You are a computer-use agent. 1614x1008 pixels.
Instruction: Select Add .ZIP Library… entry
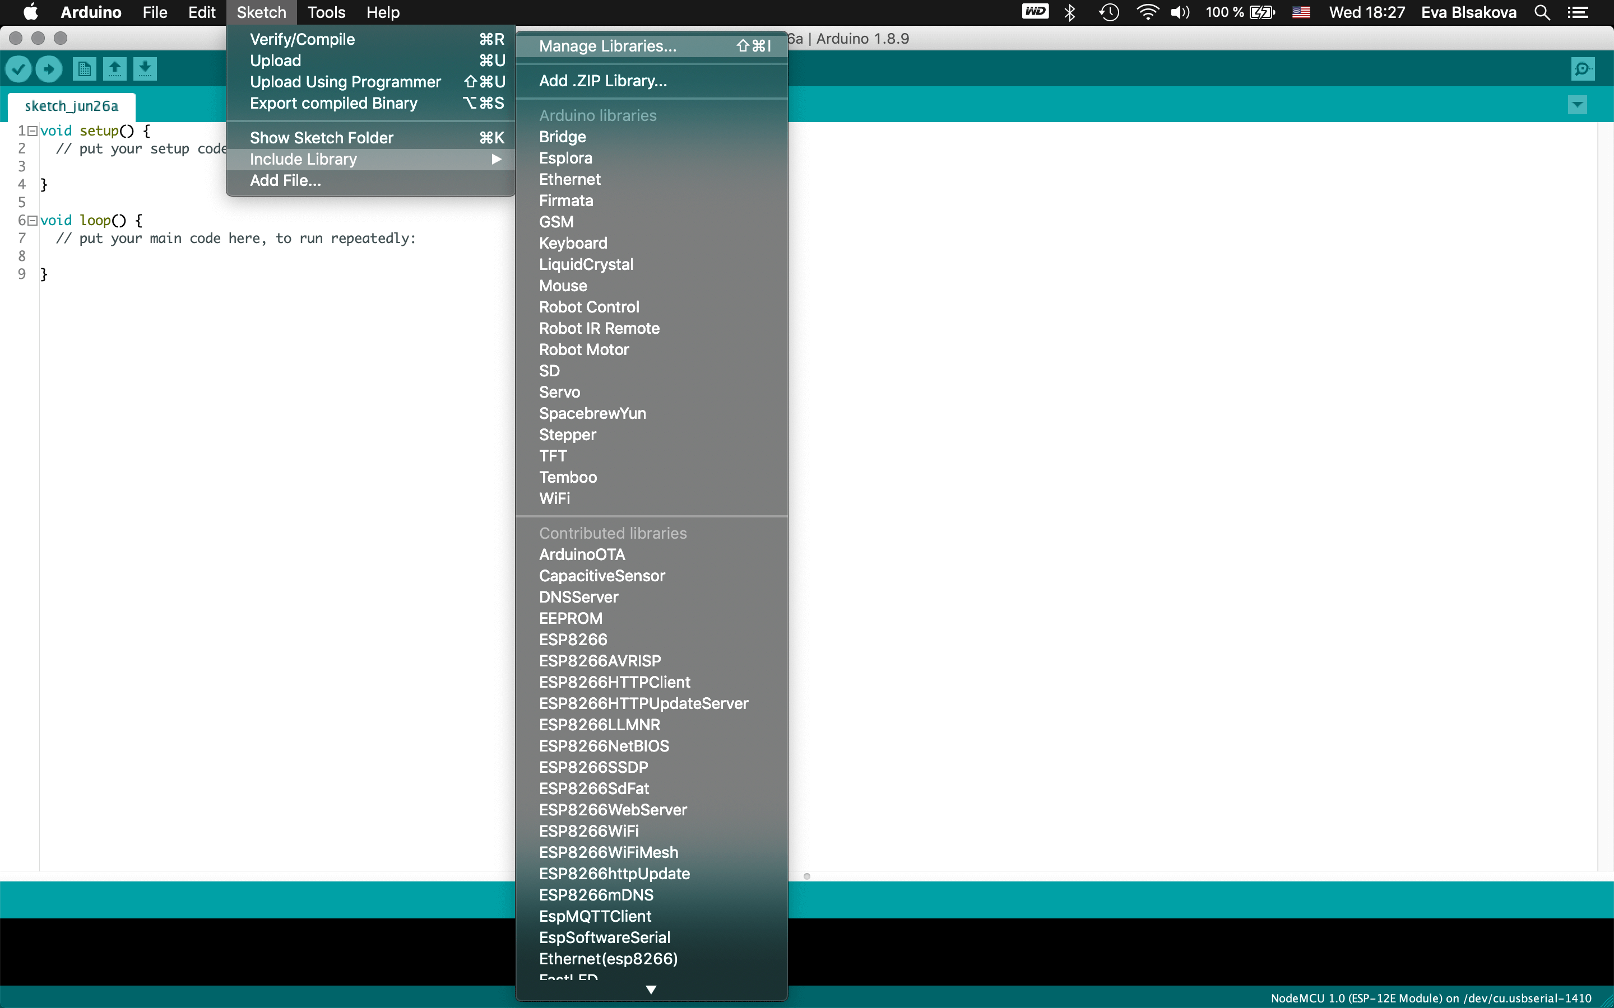pos(603,81)
